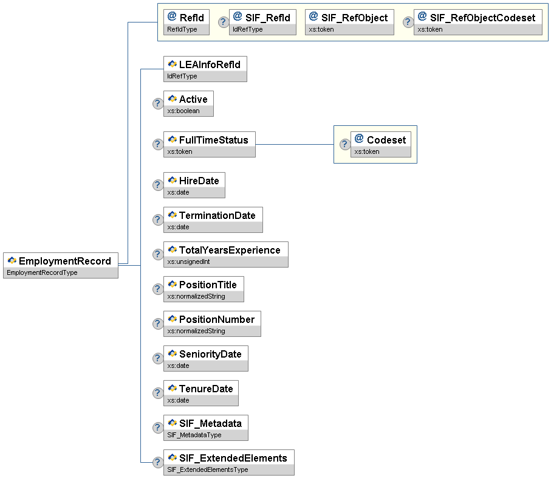Click the PositionNumber element node
This screenshot has height=478, width=551.
point(212,324)
